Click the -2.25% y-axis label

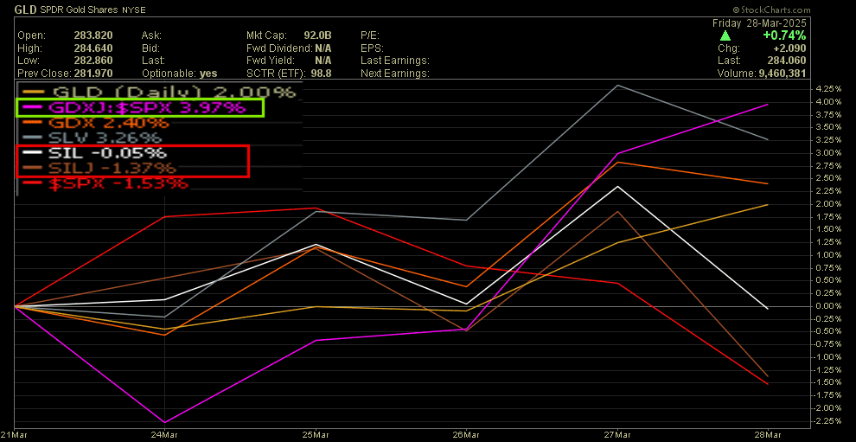pyautogui.click(x=827, y=420)
